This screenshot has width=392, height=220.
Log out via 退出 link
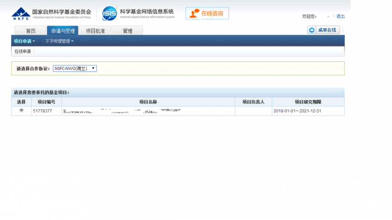click(x=340, y=16)
